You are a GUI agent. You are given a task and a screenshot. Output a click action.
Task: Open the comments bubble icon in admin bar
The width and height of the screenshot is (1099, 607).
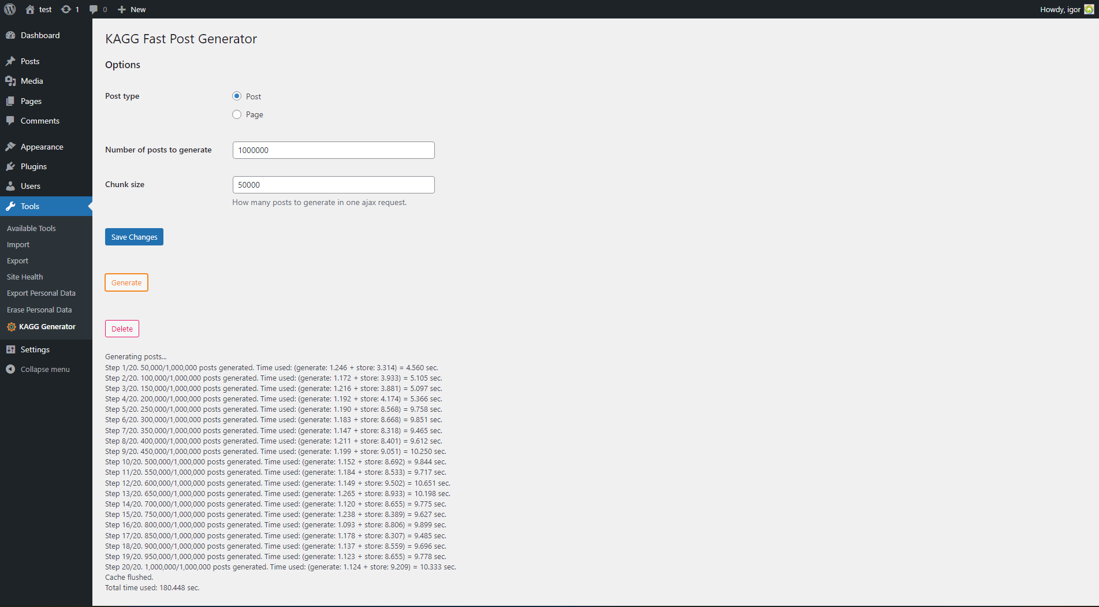tap(94, 9)
